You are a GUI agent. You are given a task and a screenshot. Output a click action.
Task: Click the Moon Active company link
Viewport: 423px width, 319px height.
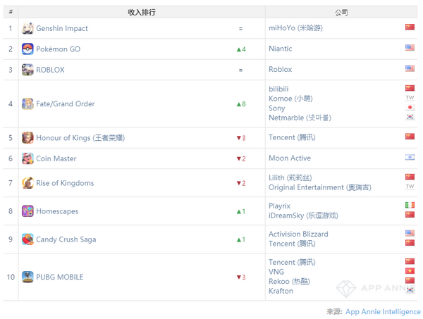(x=289, y=158)
